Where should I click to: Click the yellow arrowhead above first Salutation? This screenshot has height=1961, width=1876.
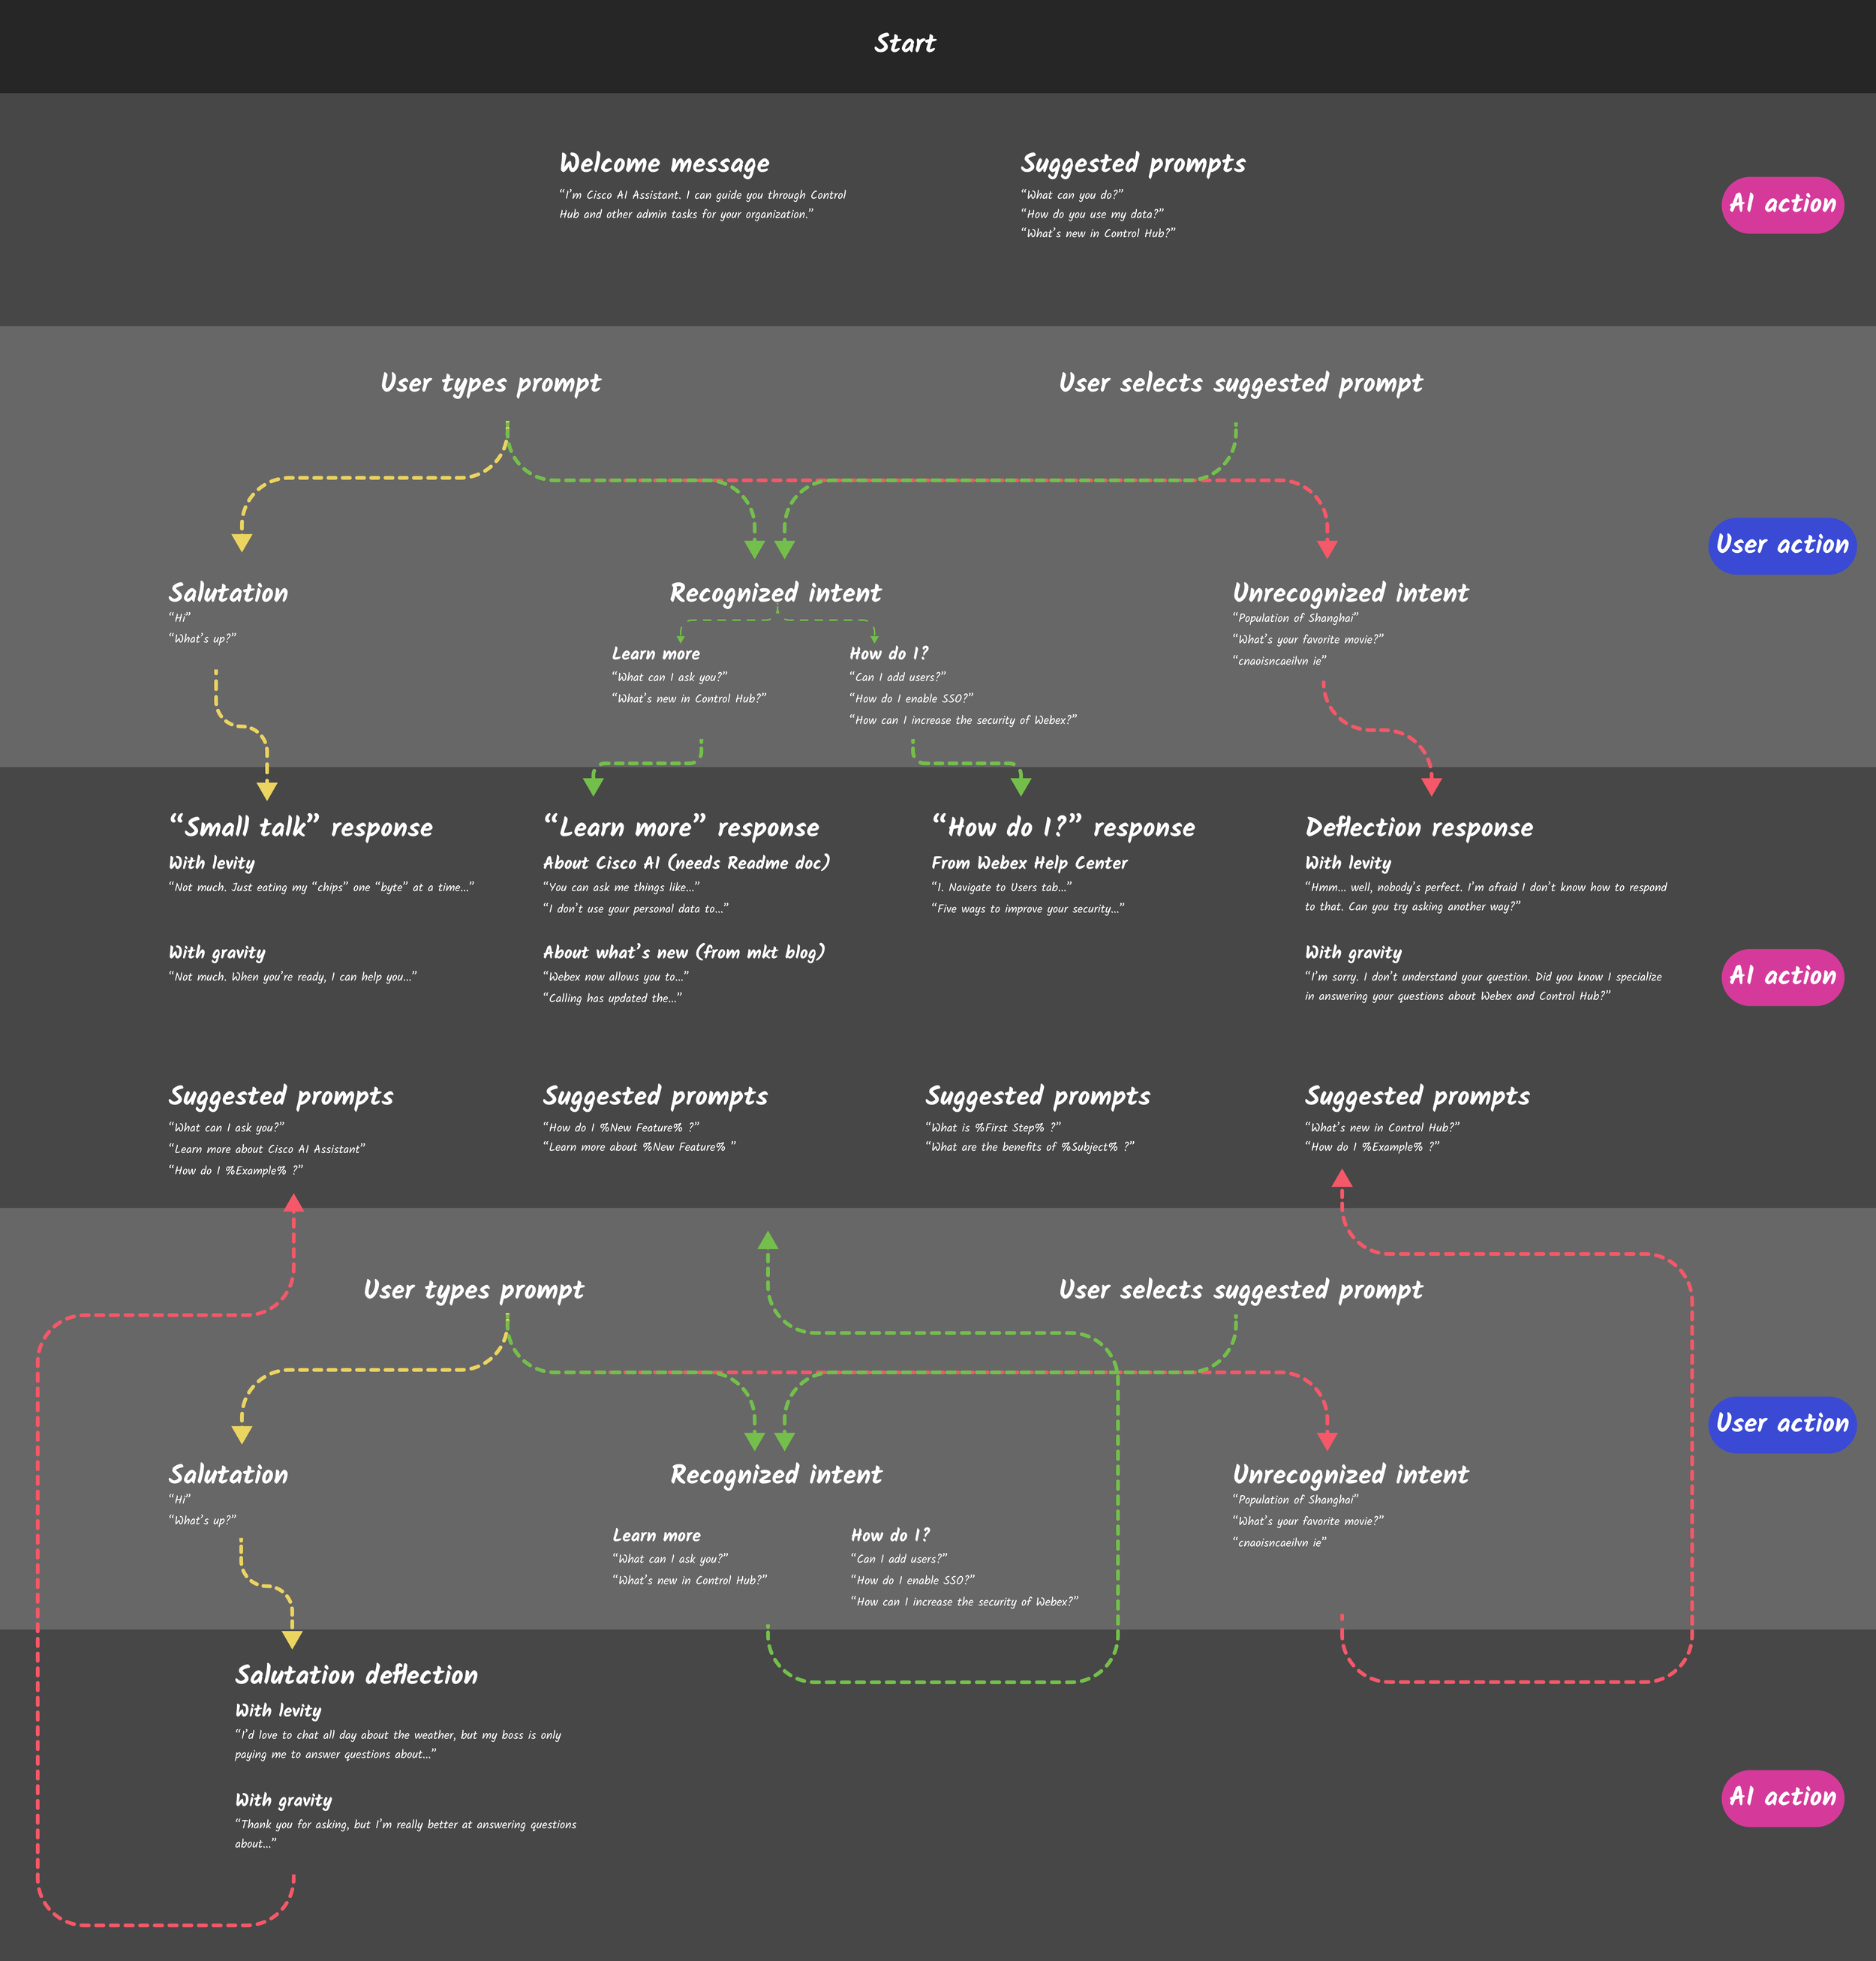click(x=242, y=542)
